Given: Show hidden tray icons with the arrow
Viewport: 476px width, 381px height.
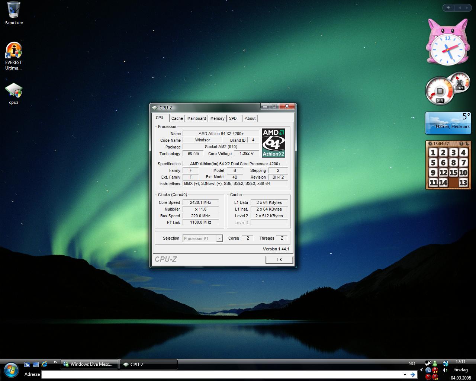Looking at the screenshot, I should [421, 370].
